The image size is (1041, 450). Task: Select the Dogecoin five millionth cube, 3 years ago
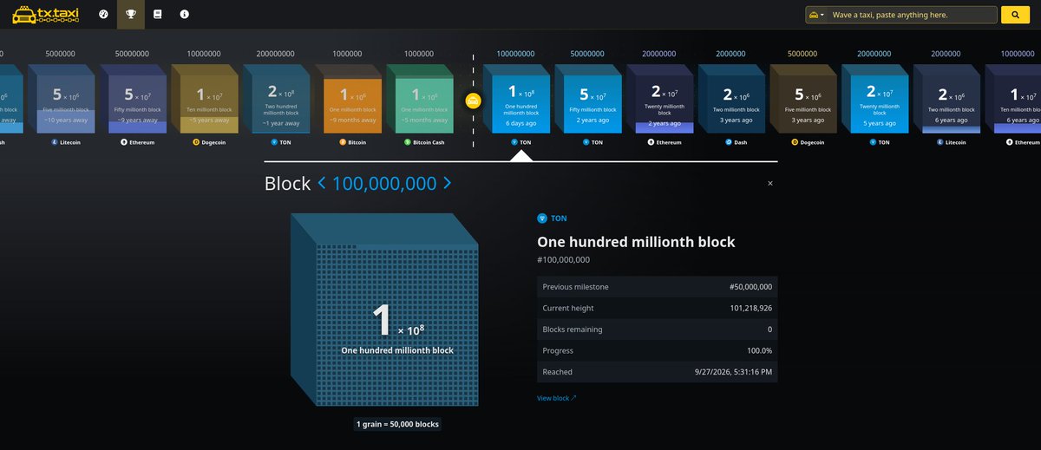pos(805,99)
